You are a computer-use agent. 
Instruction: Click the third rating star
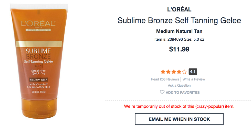(173, 72)
